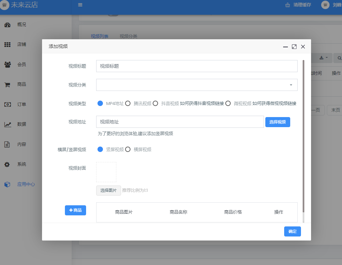342x265 pixels.
Task: Click the 选择视频 button
Action: [x=277, y=122]
